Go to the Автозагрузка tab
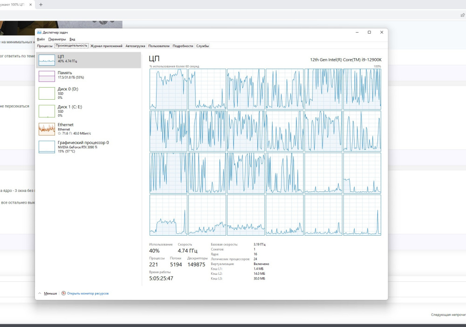The width and height of the screenshot is (466, 327). (x=135, y=46)
